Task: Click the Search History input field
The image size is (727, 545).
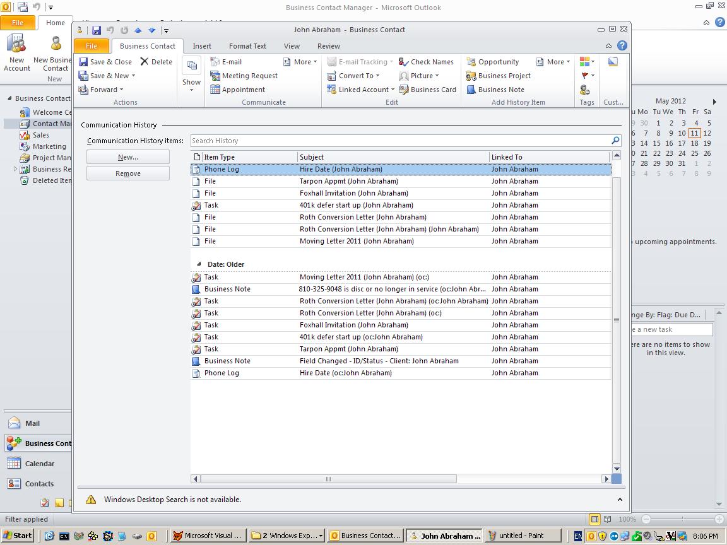Action: pos(400,141)
